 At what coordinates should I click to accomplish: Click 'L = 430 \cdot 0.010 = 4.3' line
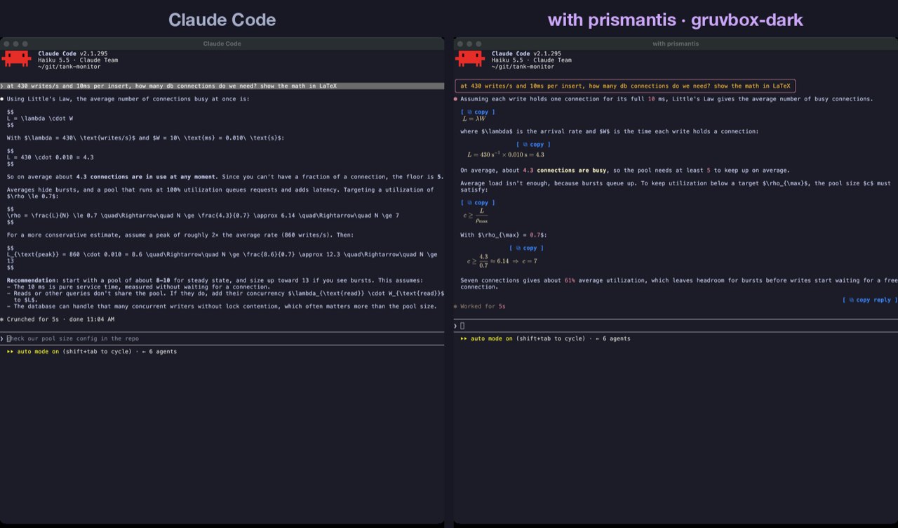coord(50,157)
